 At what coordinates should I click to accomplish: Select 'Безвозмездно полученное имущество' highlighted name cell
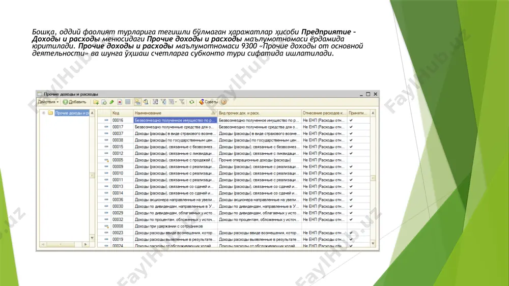pos(175,120)
